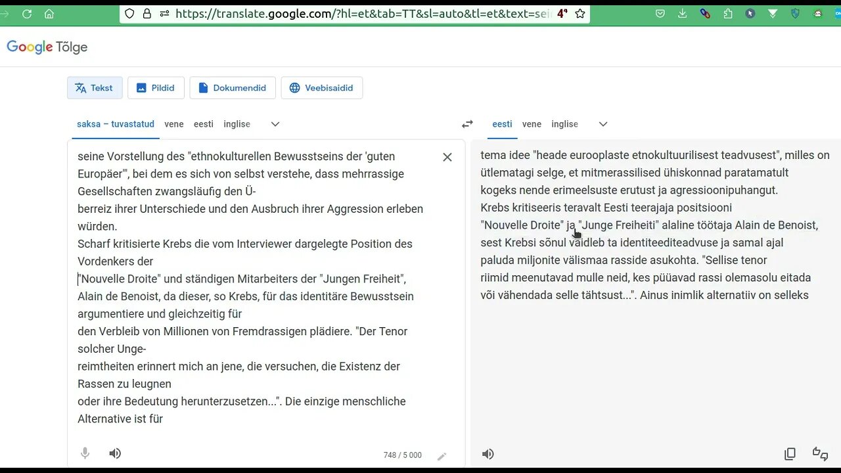The height and width of the screenshot is (473, 841).
Task: Go to browser home page icon
Action: (49, 13)
